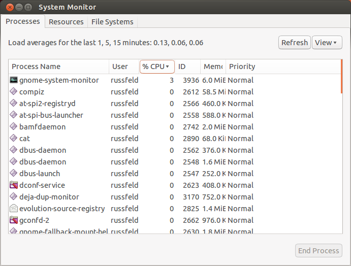Image resolution: width=351 pixels, height=266 pixels.
Task: Click the gnome-system-monitor process icon
Action: point(14,80)
